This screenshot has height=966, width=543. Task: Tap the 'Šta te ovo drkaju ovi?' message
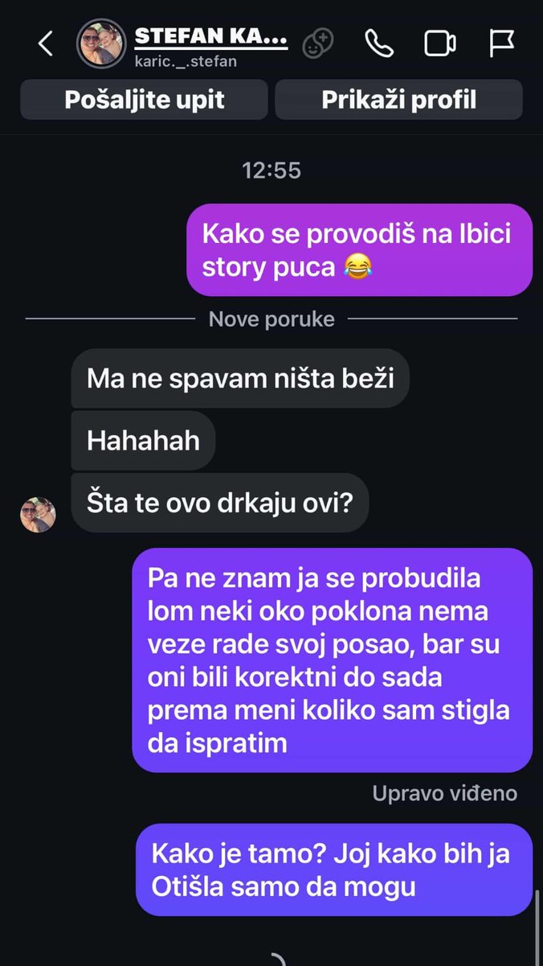tap(220, 503)
